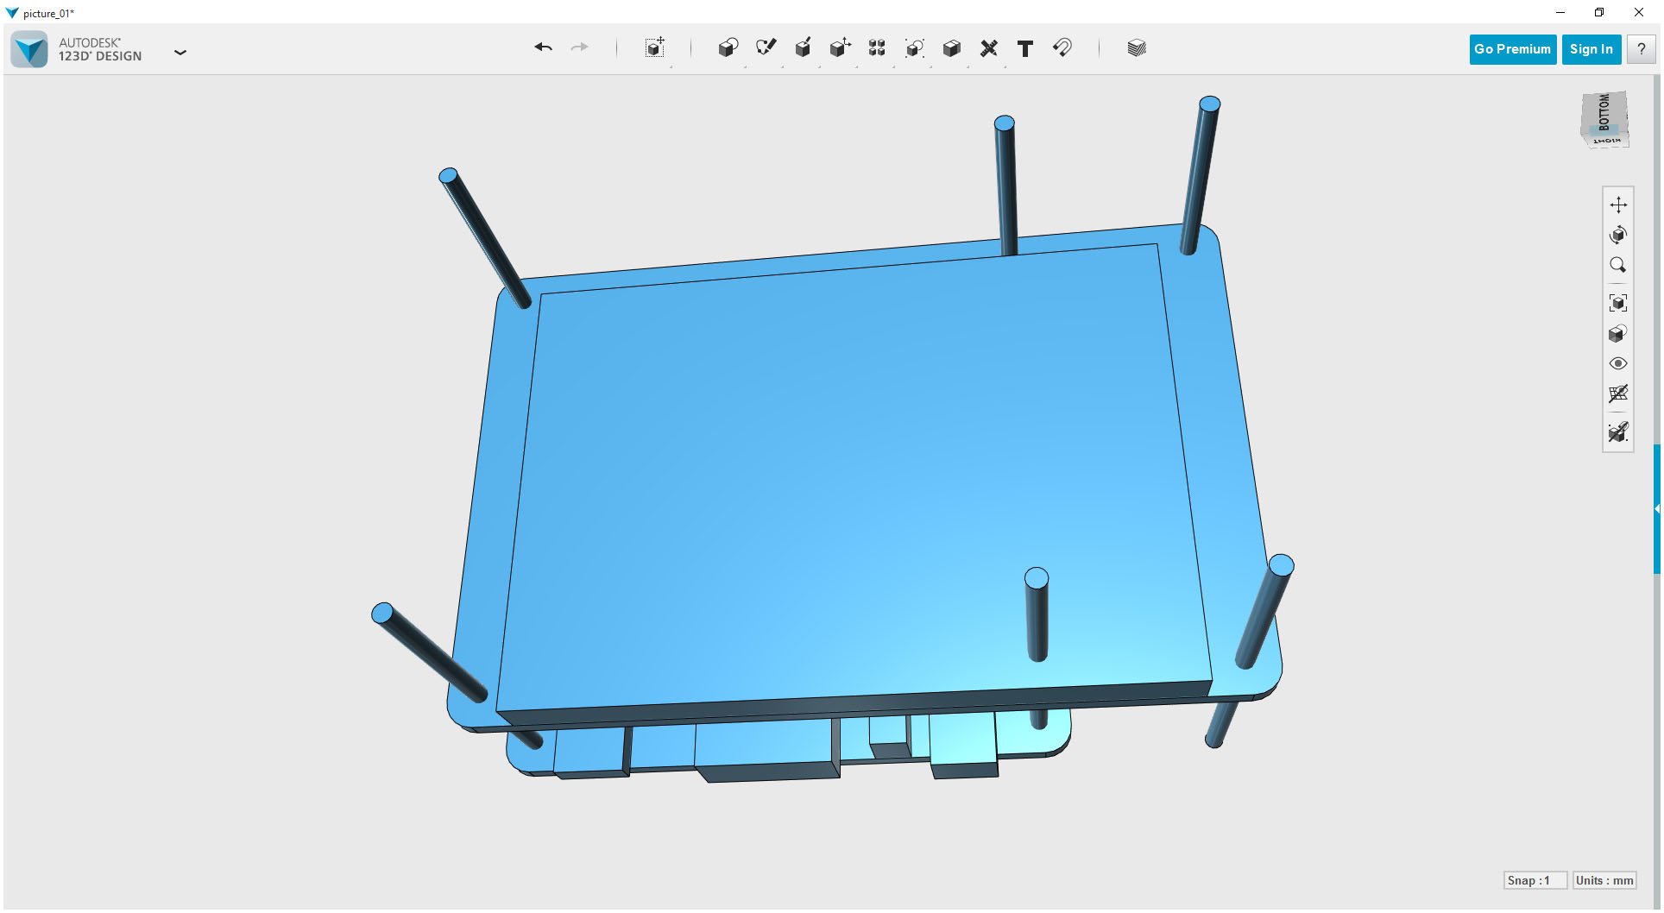Click the Autodesk 123D Design logo

[29, 50]
